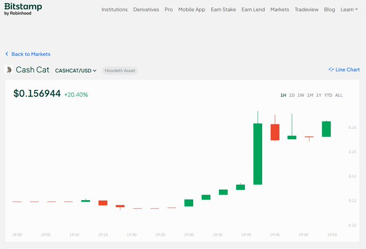Image resolution: width=366 pixels, height=249 pixels.
Task: Select the YTD timeframe
Action: point(328,95)
